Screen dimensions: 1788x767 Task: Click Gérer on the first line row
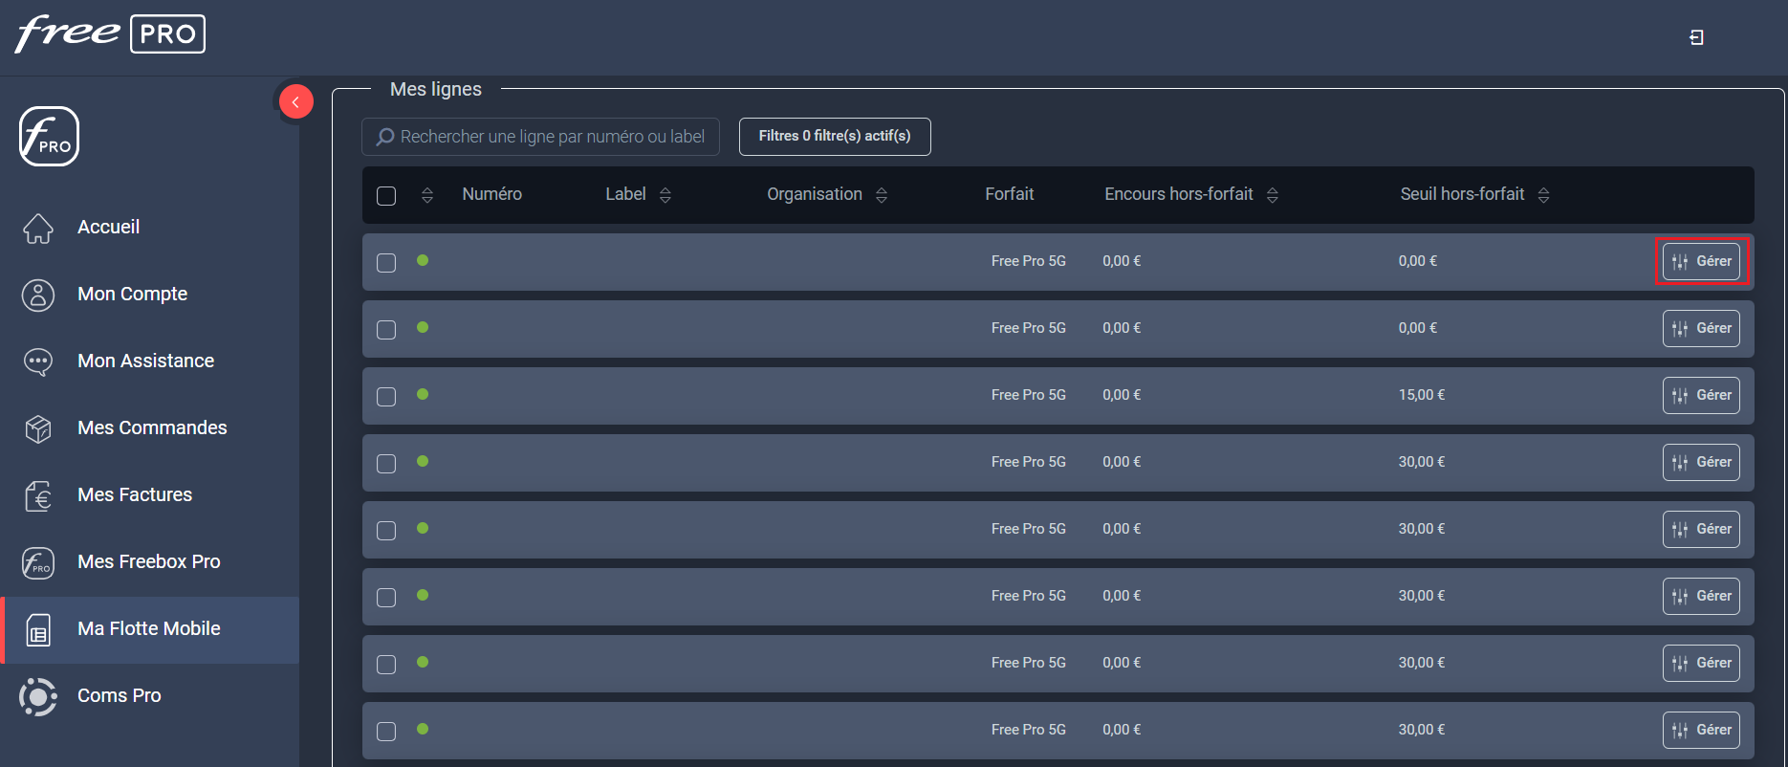pos(1701,261)
